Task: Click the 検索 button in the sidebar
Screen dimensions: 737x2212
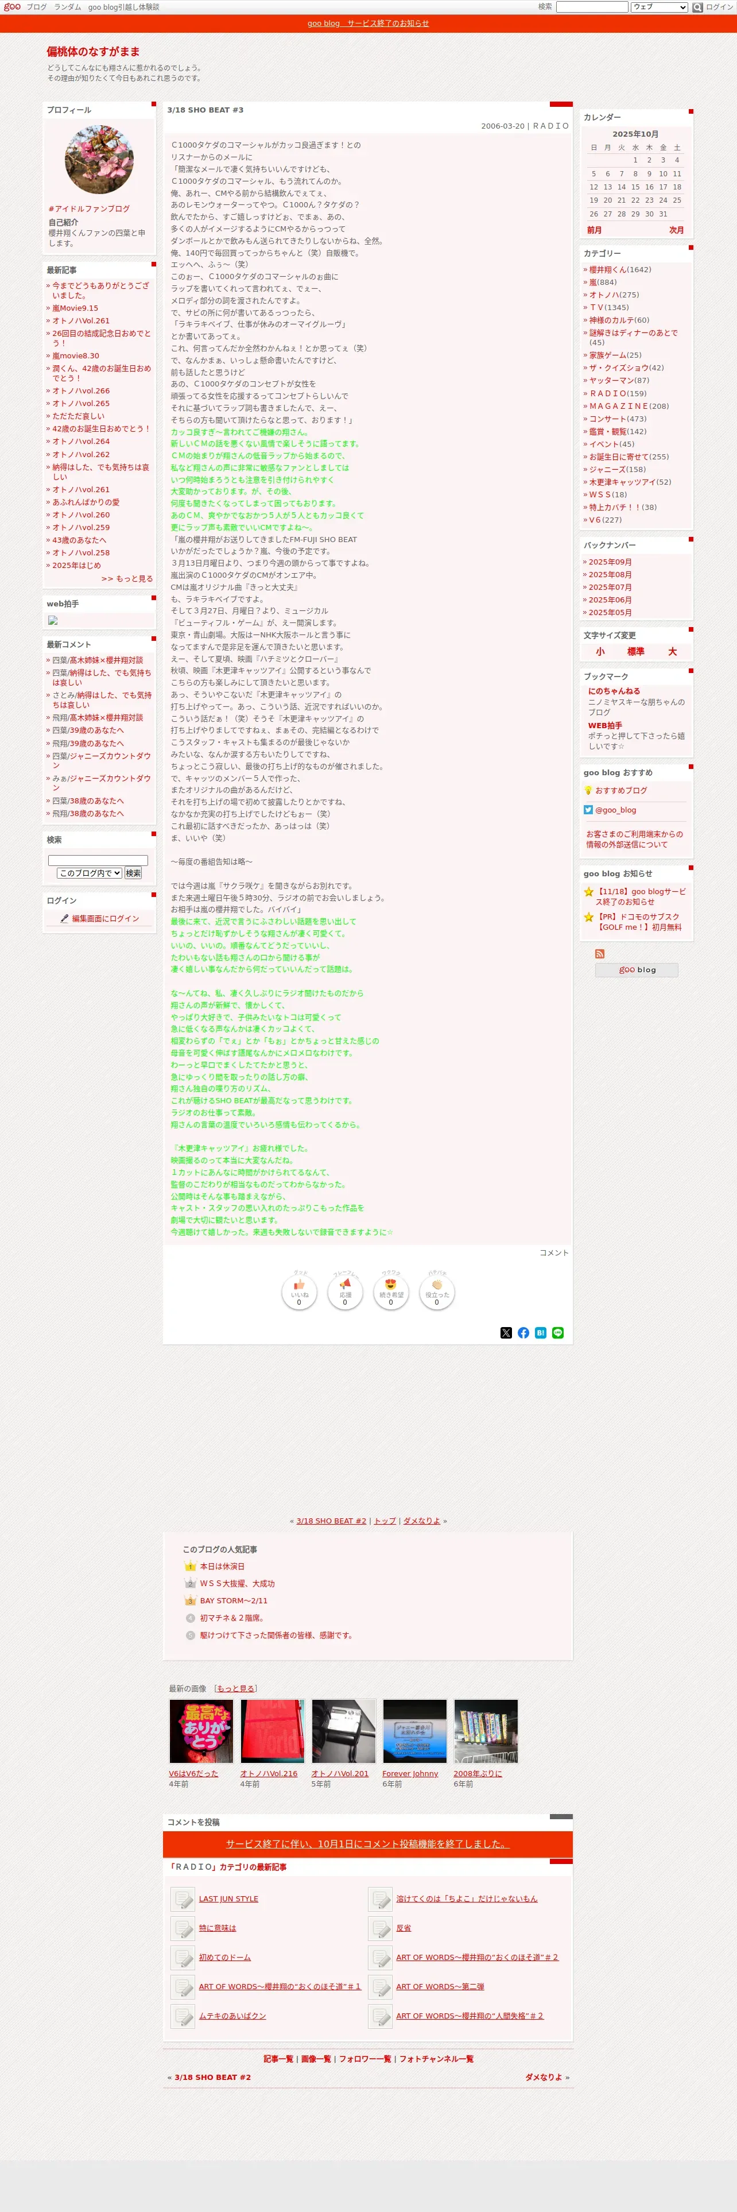Action: coord(133,873)
